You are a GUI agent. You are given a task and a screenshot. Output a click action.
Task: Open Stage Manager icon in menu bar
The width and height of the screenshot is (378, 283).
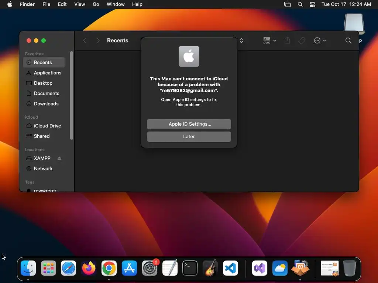click(287, 4)
